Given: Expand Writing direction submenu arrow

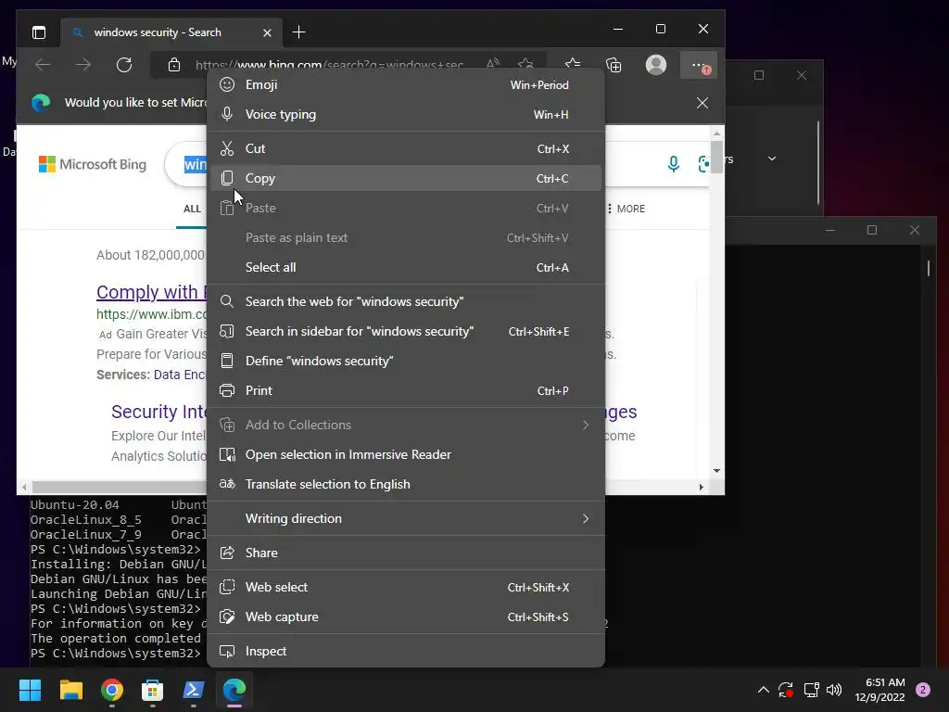Looking at the screenshot, I should tap(586, 519).
